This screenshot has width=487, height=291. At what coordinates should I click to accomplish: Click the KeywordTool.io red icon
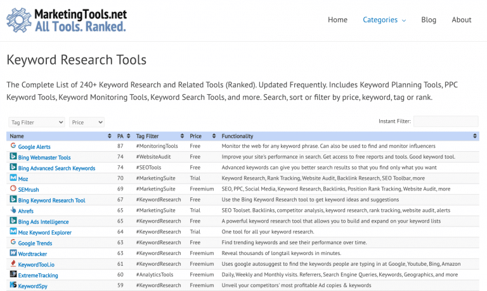(13, 263)
